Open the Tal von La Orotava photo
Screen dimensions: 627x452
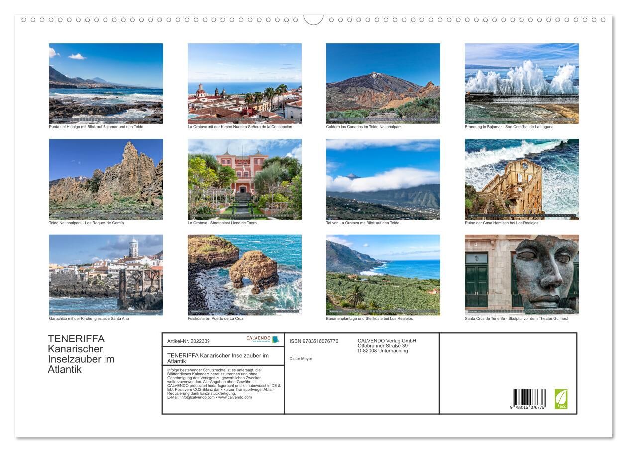coord(383,179)
